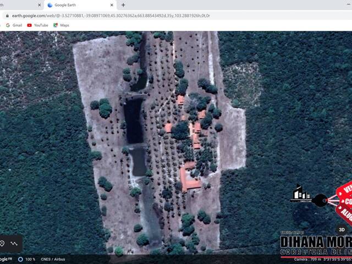Open the Maps bookmark
Screen dimensions: 352x264
pyautogui.click(x=61, y=25)
